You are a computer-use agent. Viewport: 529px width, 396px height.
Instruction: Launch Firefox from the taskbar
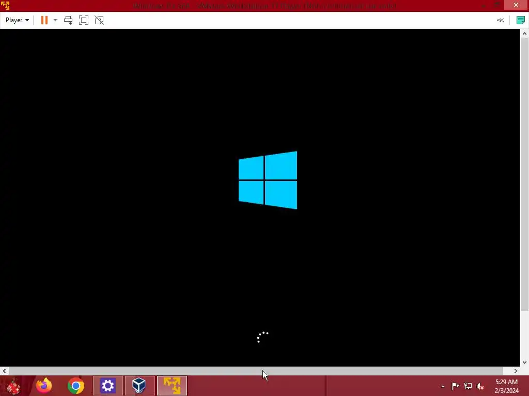(44, 386)
